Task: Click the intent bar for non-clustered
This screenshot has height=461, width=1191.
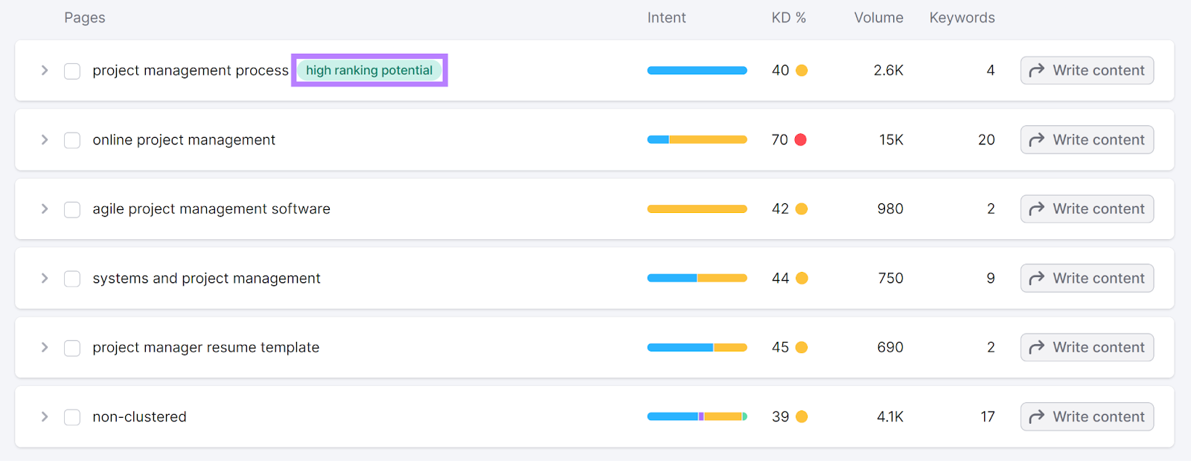Action: [x=697, y=417]
